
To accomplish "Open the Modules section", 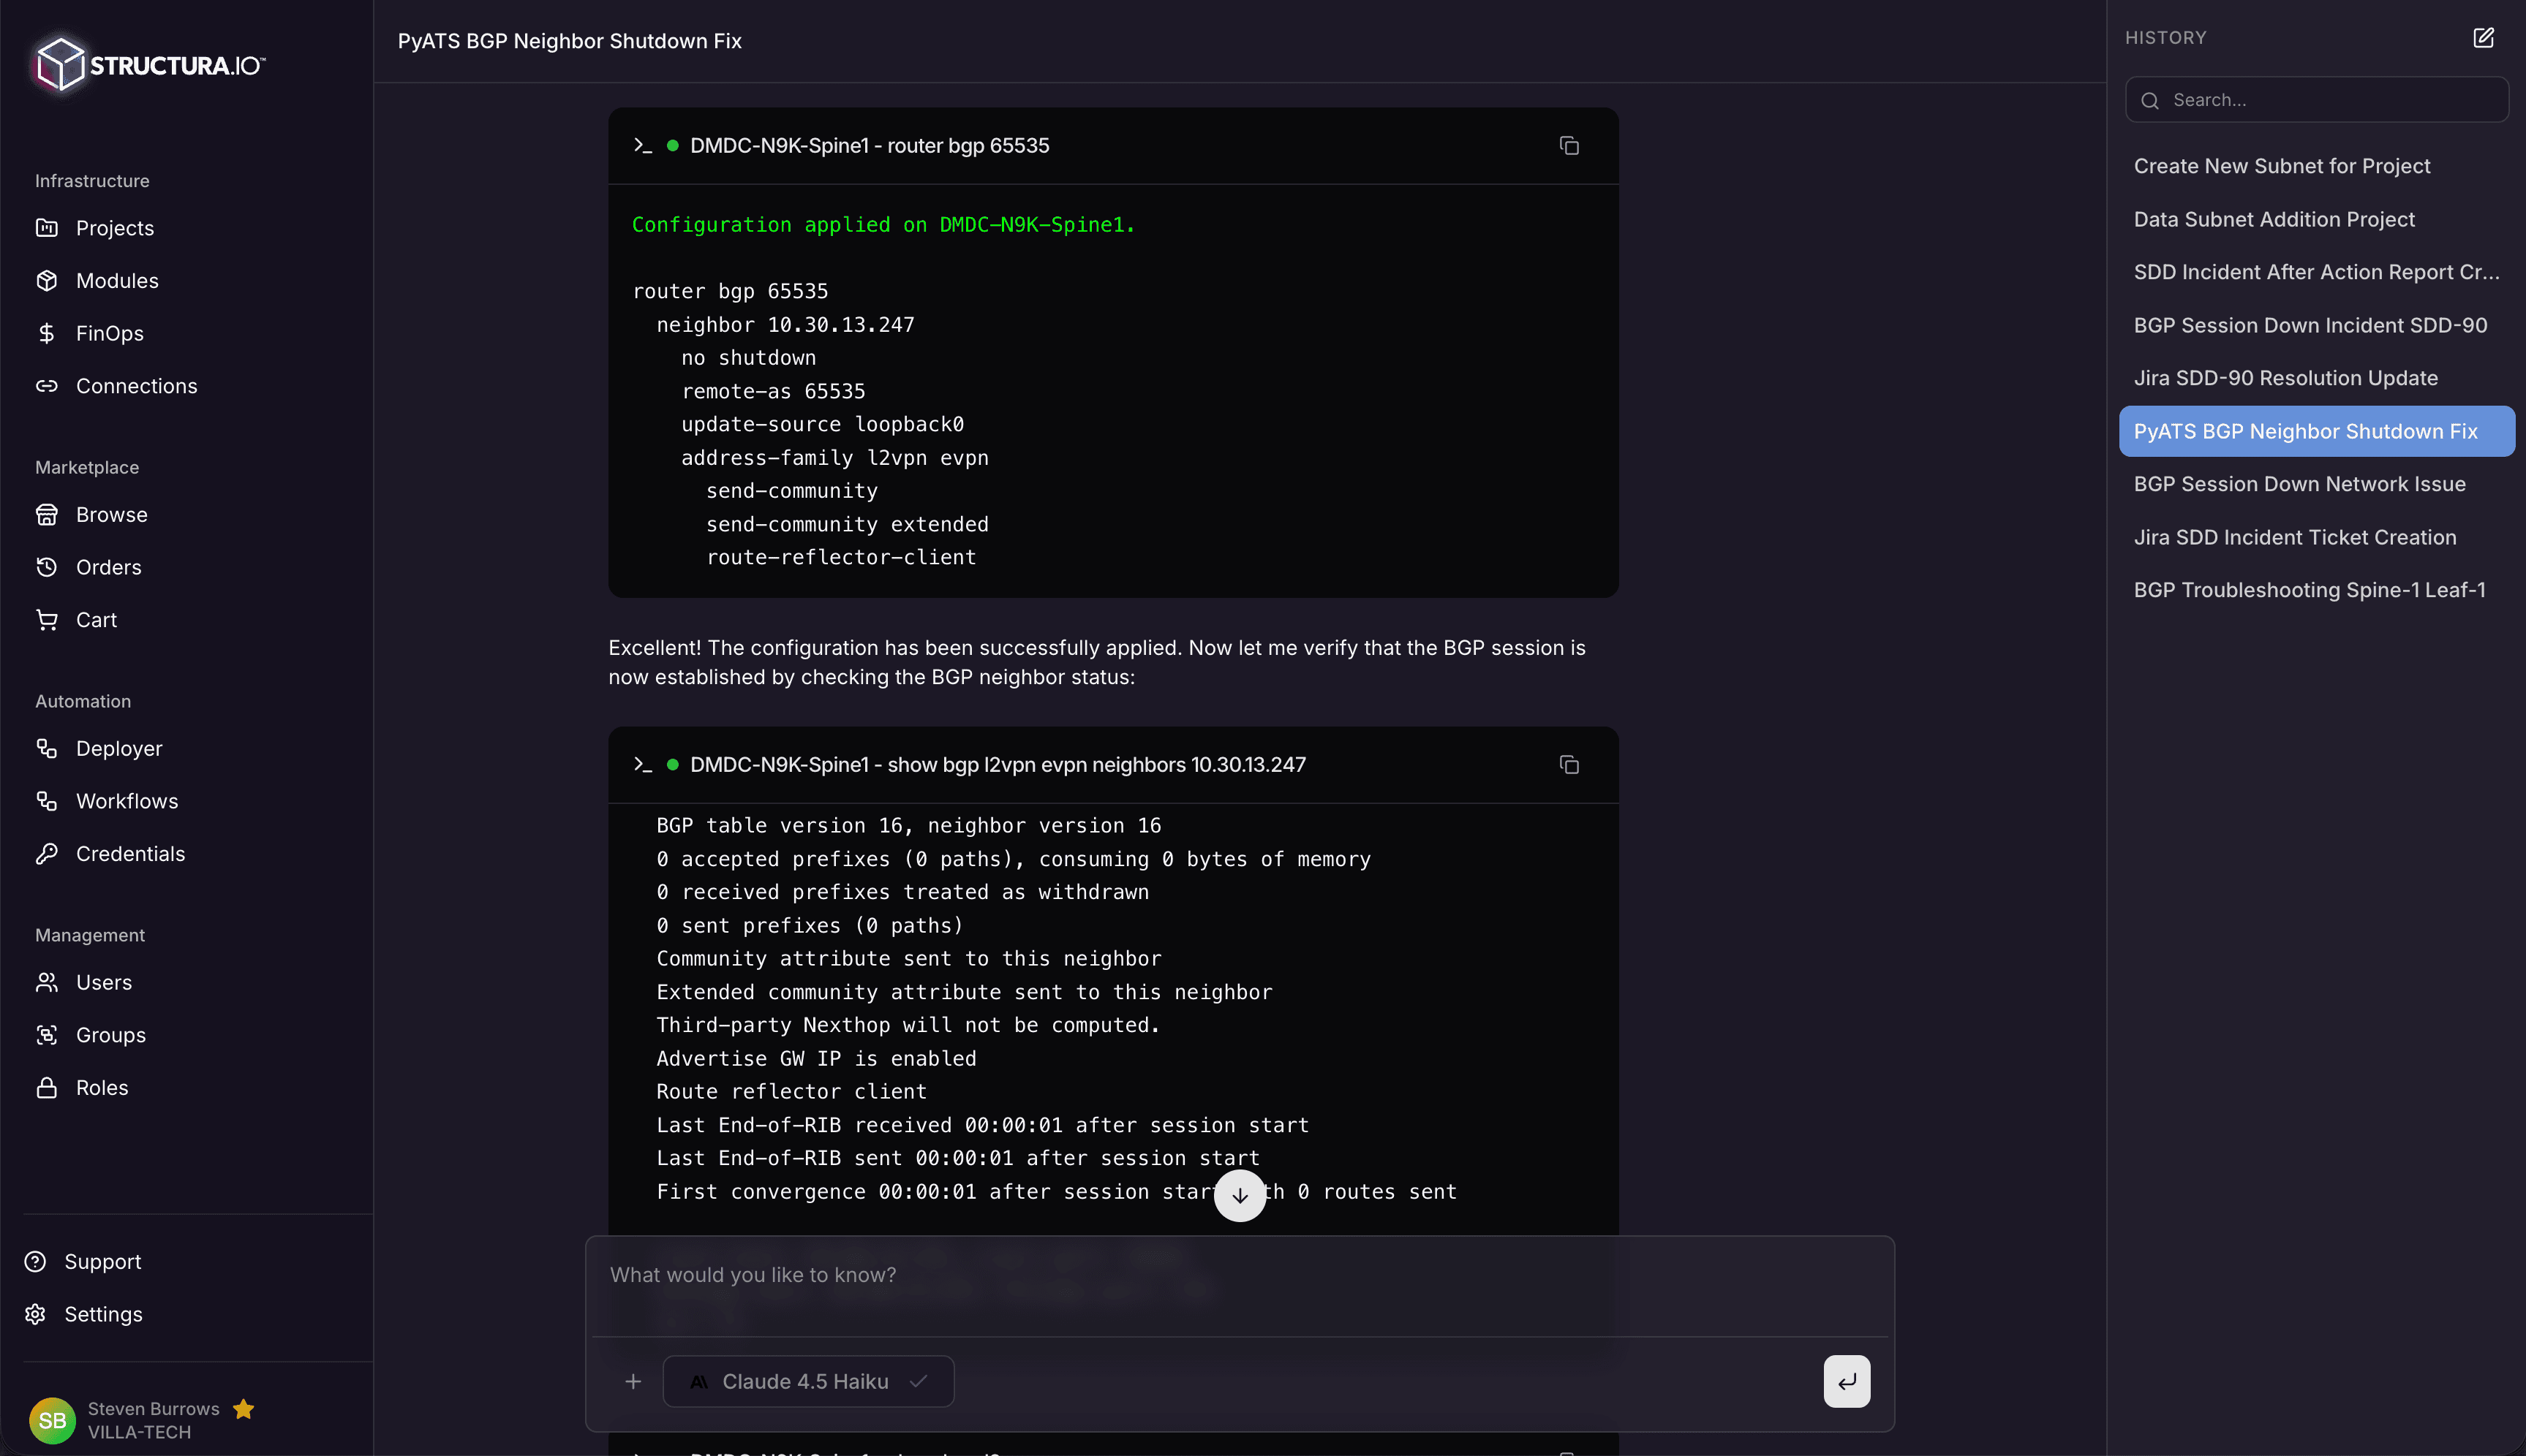I will tap(116, 280).
